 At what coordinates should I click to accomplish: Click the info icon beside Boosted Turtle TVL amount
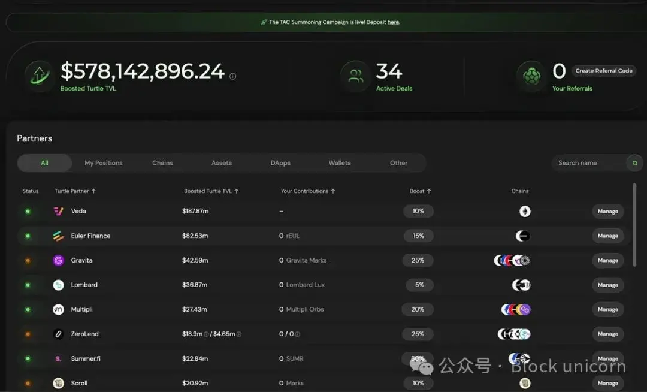(233, 76)
